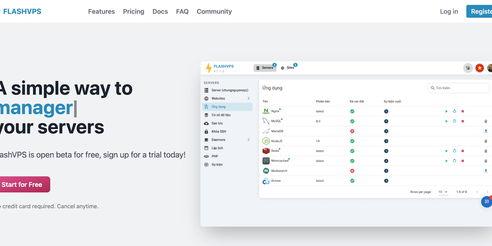Go to the Docs page
Image resolution: width=492 pixels, height=246 pixels.
(x=160, y=12)
